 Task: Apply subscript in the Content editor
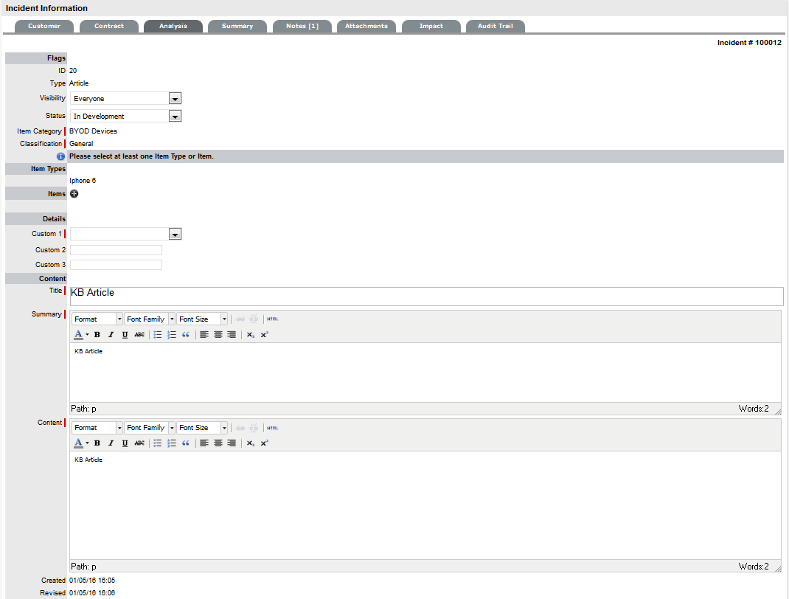[x=250, y=443]
